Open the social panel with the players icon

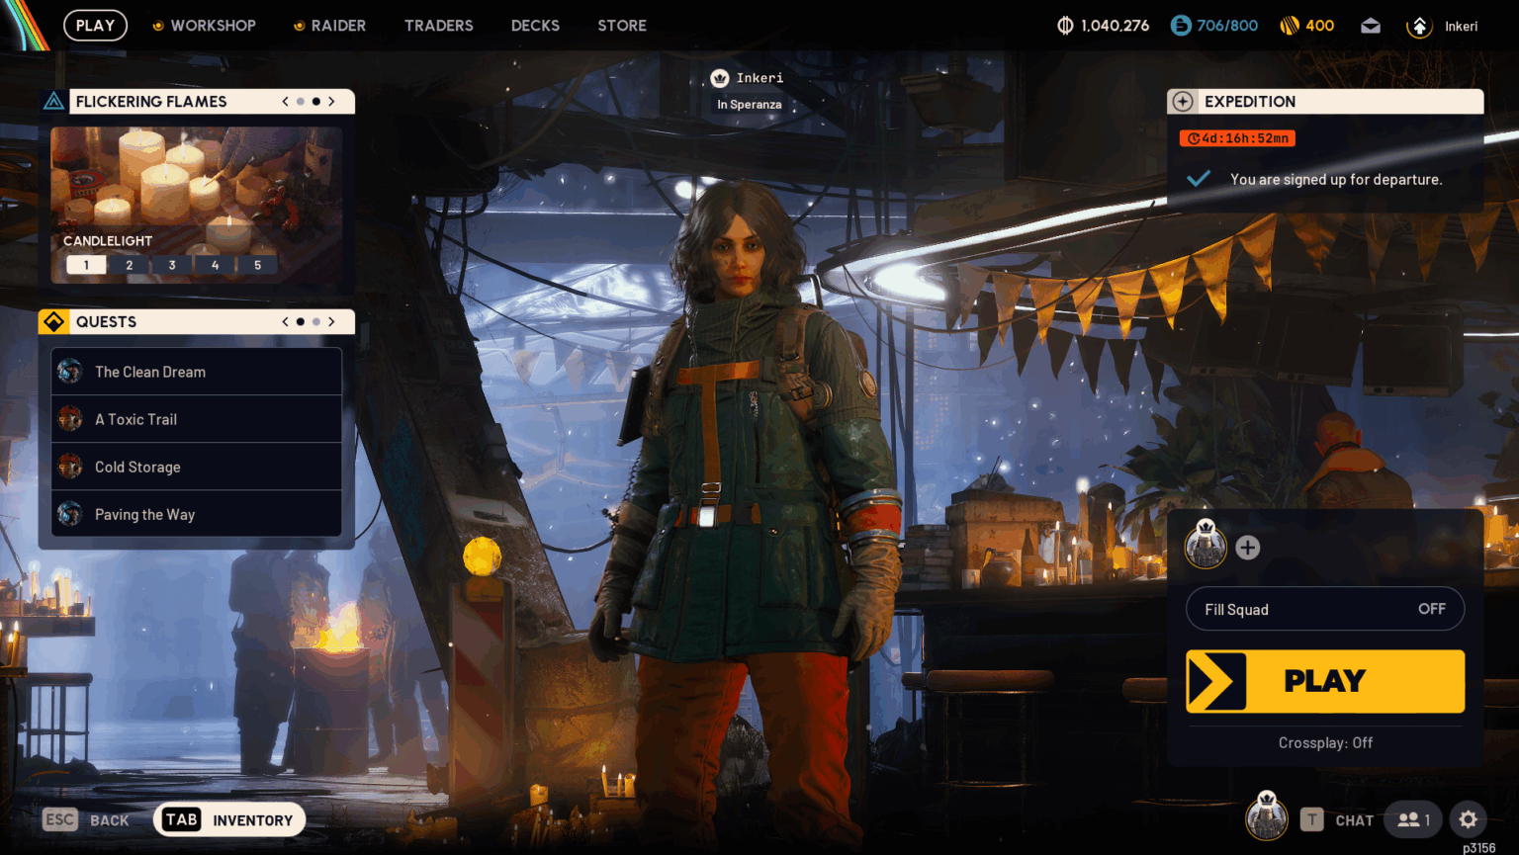[x=1411, y=819]
